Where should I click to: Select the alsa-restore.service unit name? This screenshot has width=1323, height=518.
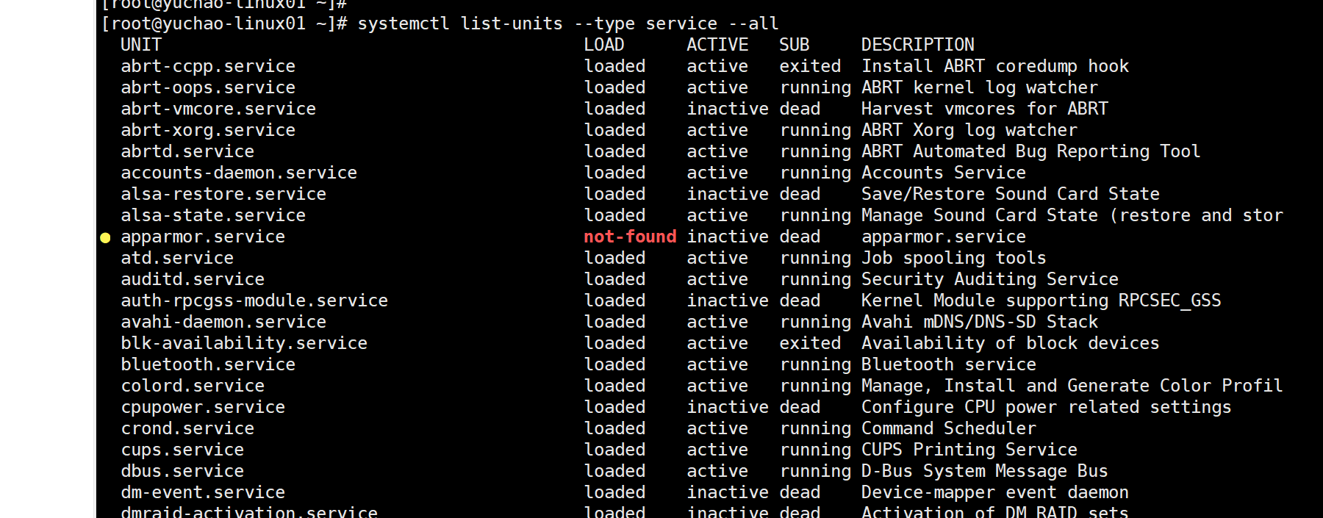(x=223, y=194)
